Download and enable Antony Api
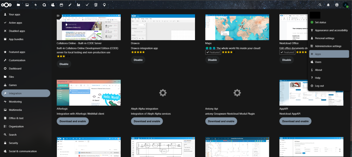The width and height of the screenshot is (352, 157). point(221,121)
